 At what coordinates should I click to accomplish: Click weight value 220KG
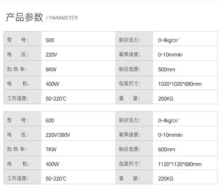166,179
